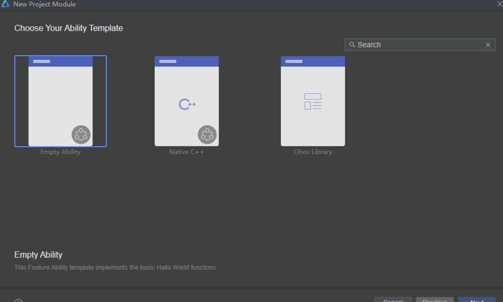Click the Native C++ label text
This screenshot has height=302, width=503.
pyautogui.click(x=187, y=152)
